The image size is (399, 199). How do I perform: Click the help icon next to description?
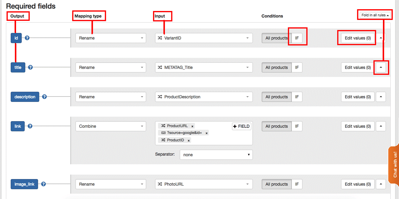[44, 97]
